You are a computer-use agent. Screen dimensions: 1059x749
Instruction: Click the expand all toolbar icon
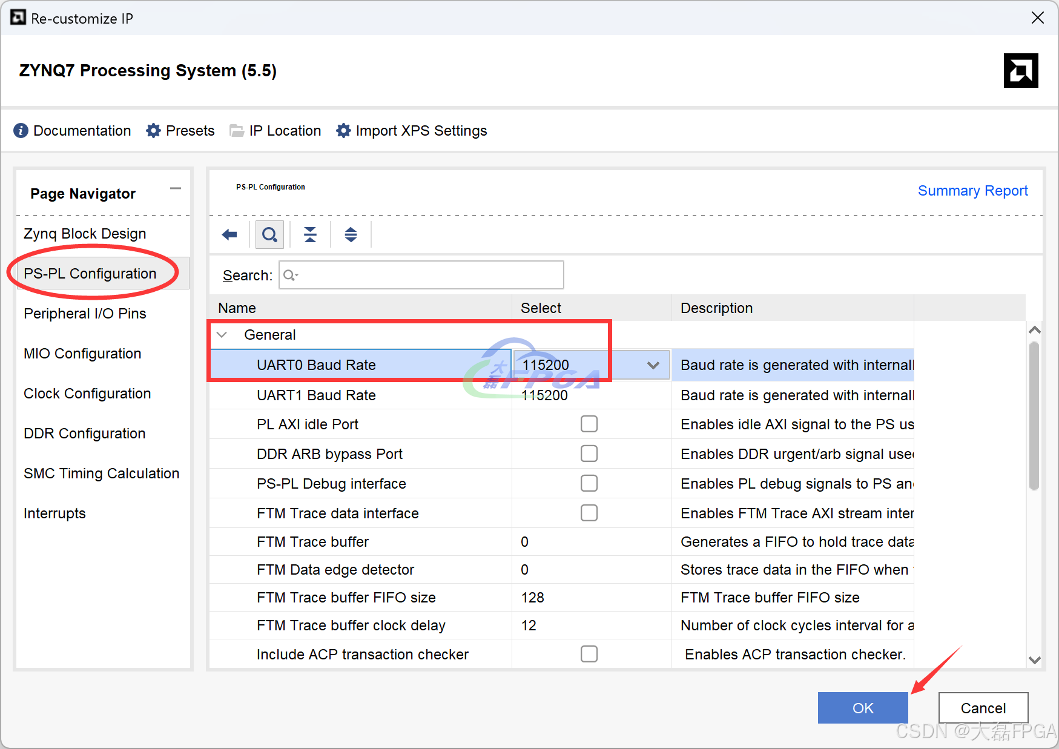pyautogui.click(x=351, y=234)
